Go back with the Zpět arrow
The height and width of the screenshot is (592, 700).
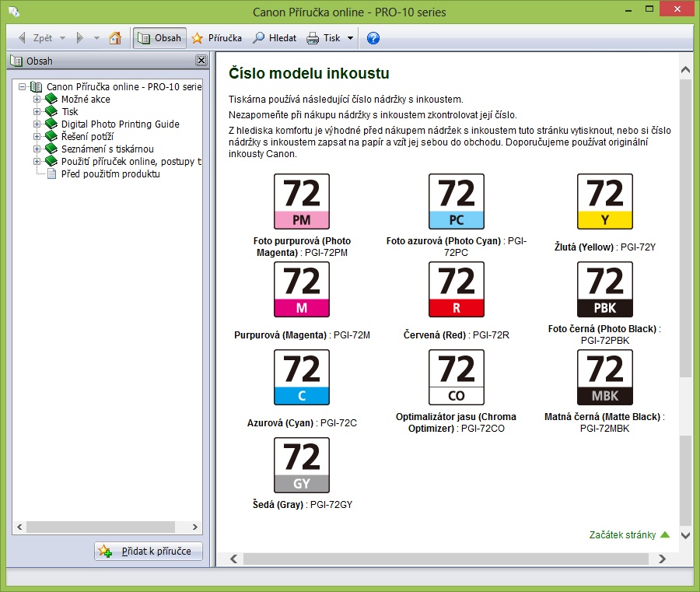[35, 38]
